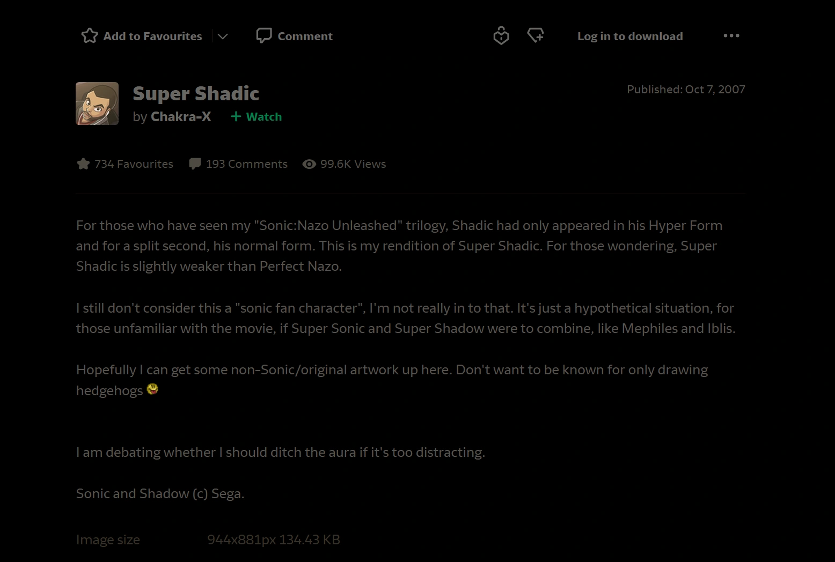Viewport: 835px width, 562px height.
Task: Click Log in to download
Action: [x=630, y=36]
